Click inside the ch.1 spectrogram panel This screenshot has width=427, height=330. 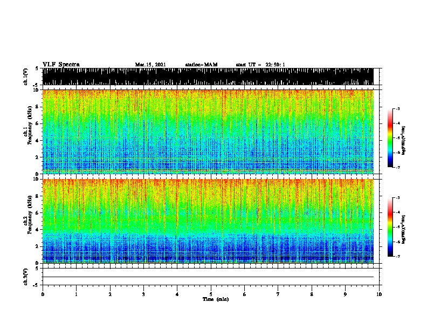[208, 132]
